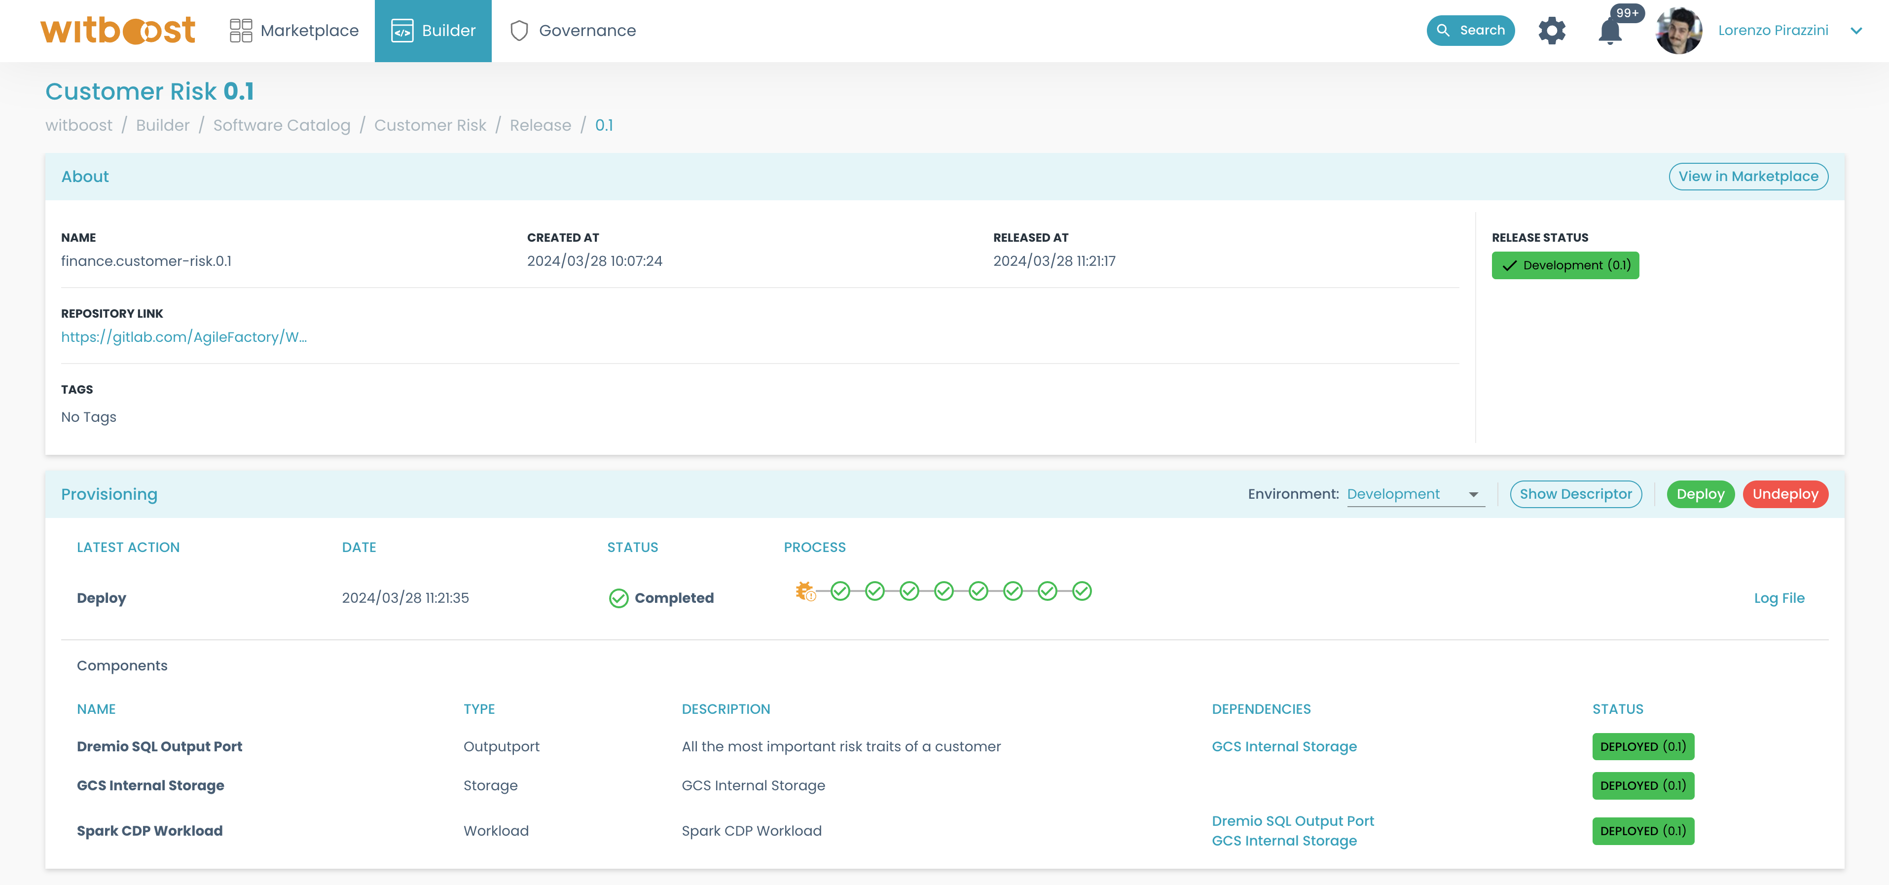Click the Search icon
The image size is (1889, 885).
coord(1472,30)
